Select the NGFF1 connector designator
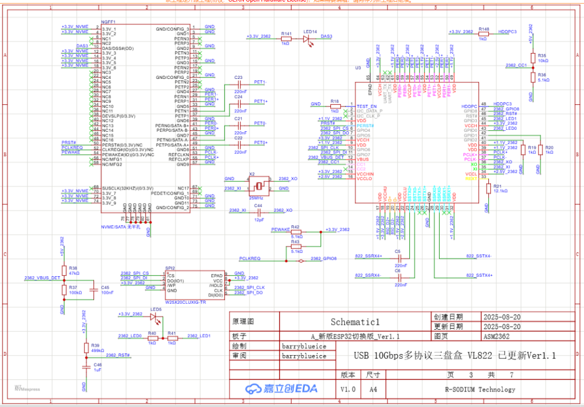The height and width of the screenshot is (407, 584). pos(108,22)
